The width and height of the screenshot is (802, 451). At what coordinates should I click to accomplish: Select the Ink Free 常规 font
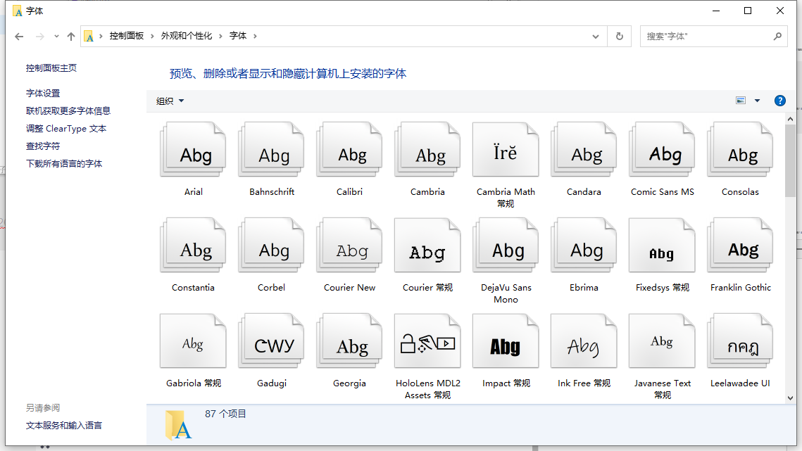click(x=583, y=341)
